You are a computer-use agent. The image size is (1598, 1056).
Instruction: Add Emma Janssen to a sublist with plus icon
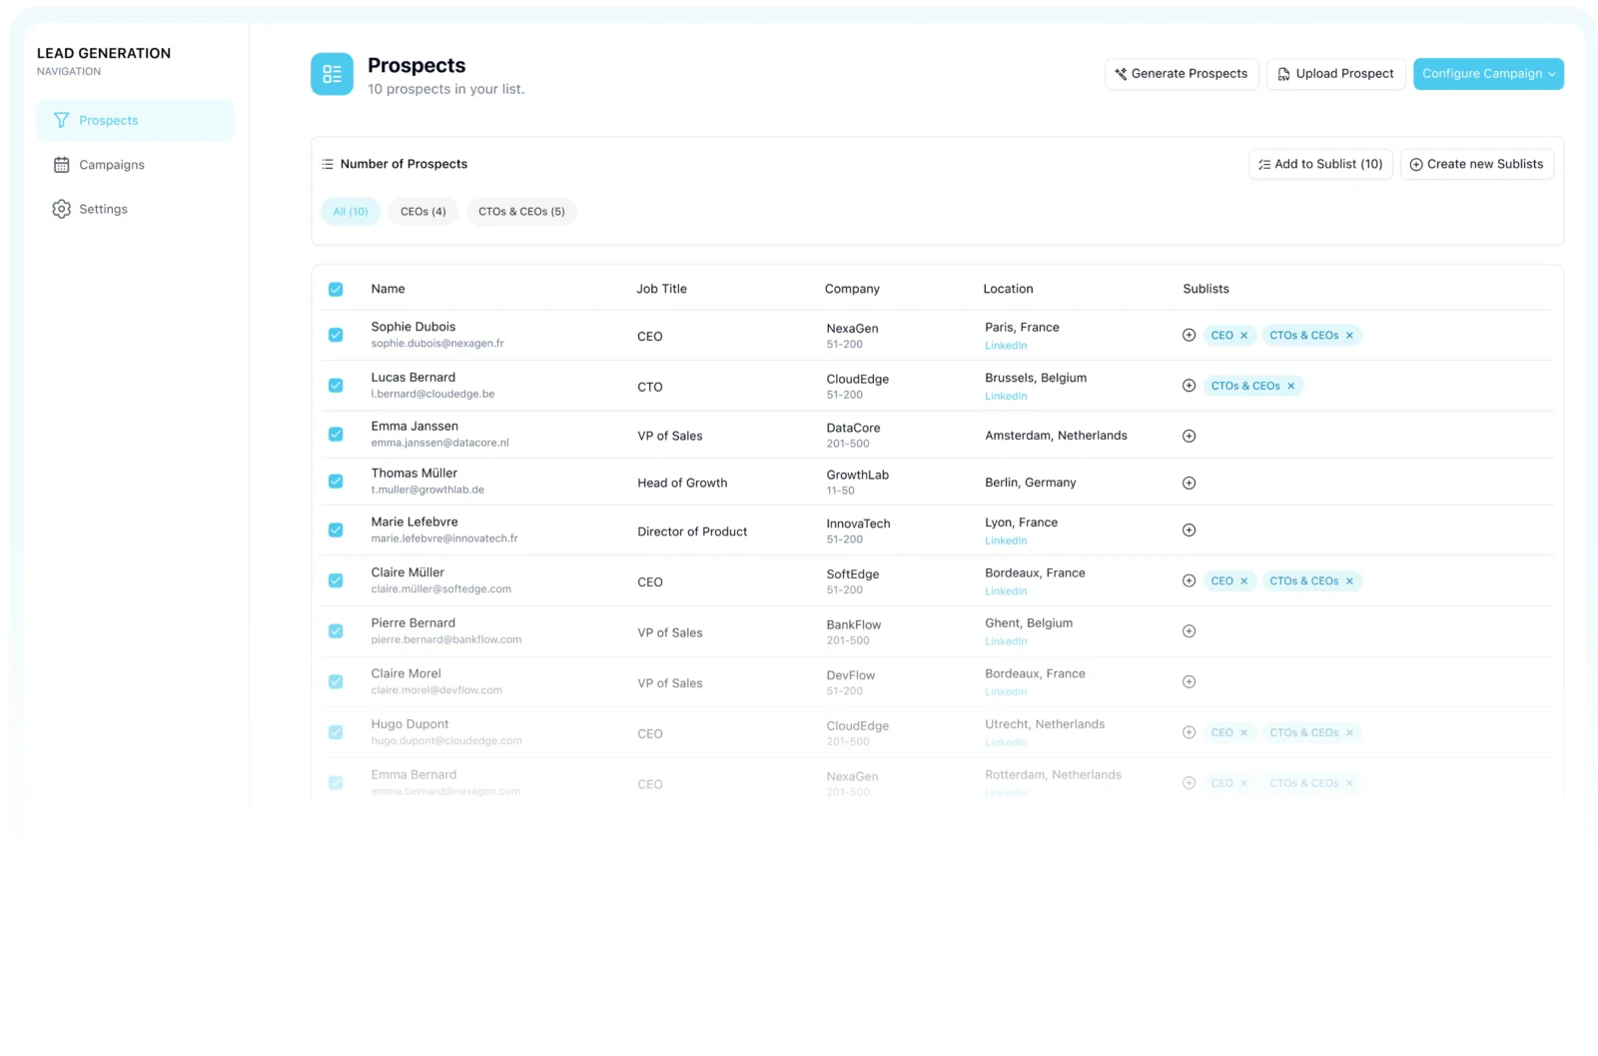pyautogui.click(x=1189, y=437)
